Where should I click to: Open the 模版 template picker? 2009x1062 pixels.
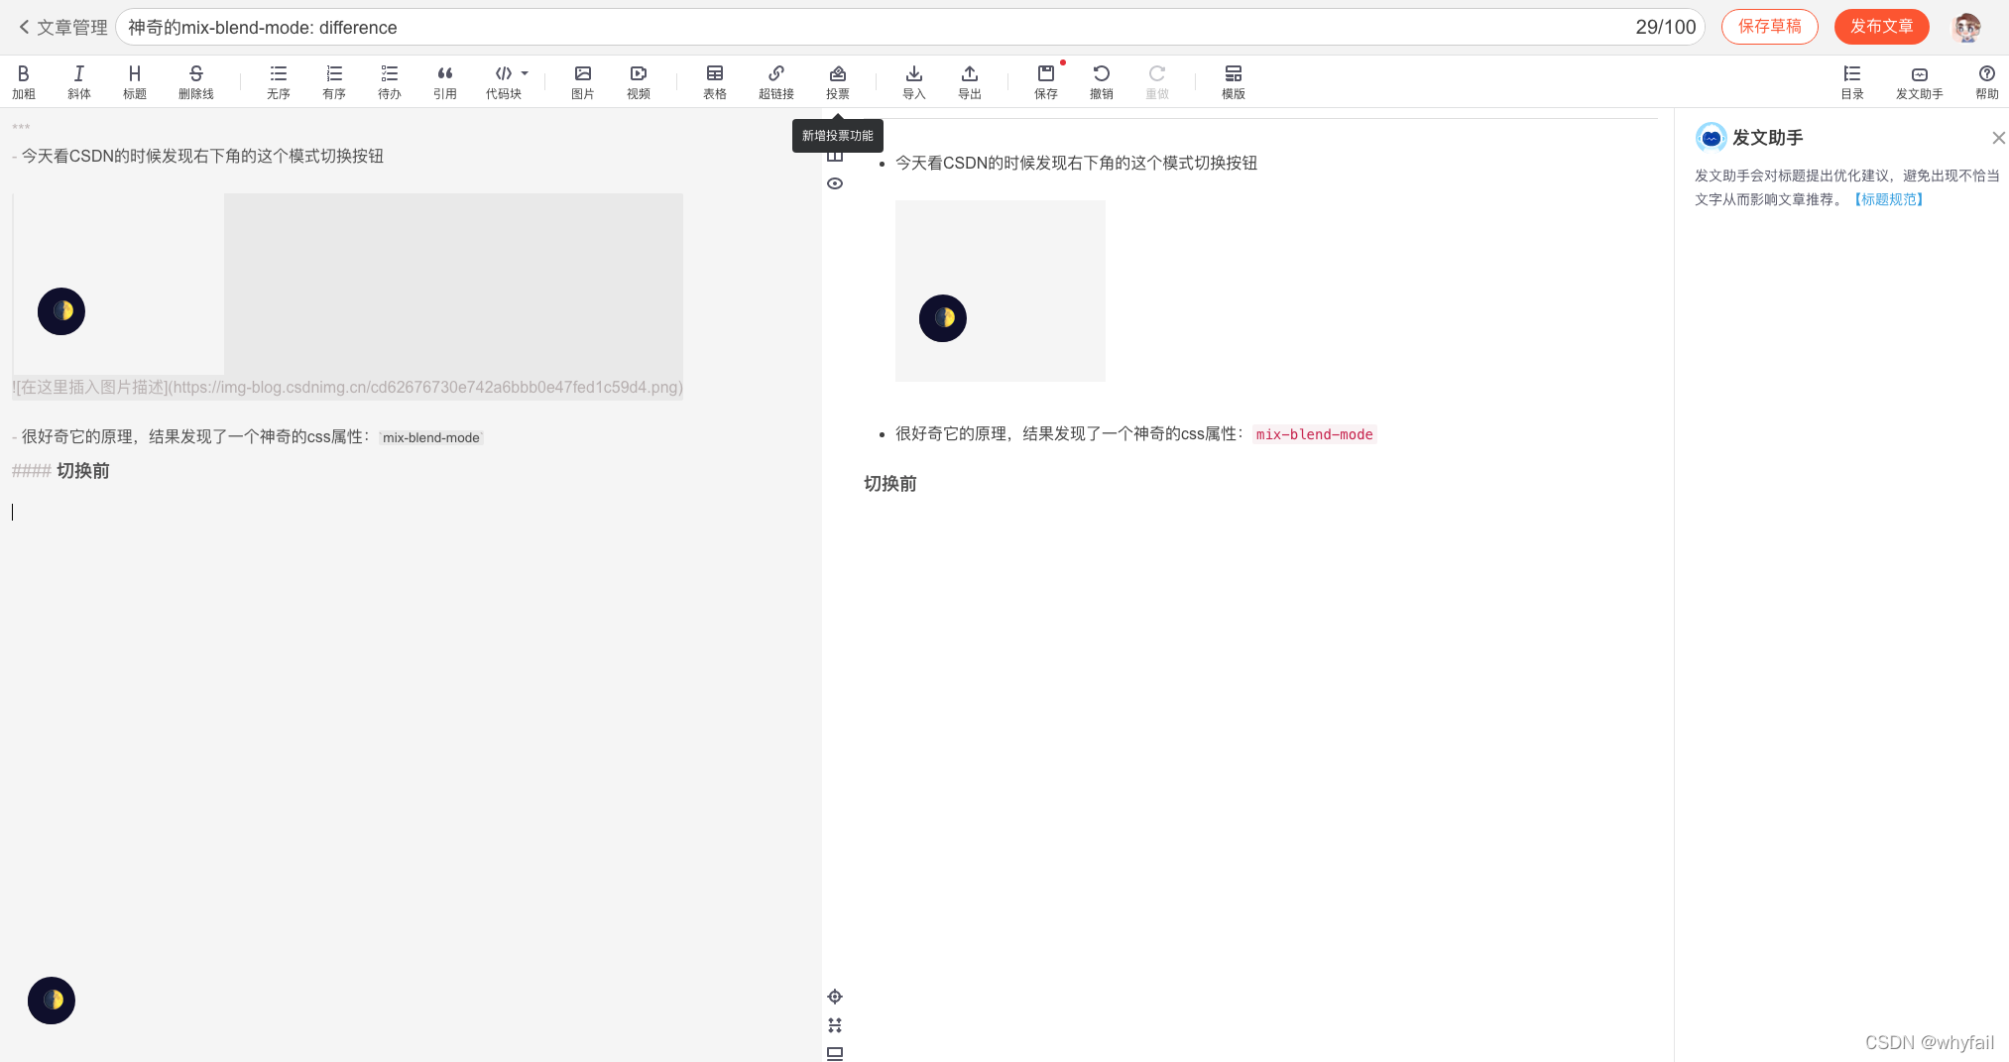pos(1233,81)
